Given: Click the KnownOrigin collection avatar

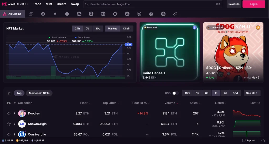Looking at the screenshot, I should click(22, 124).
